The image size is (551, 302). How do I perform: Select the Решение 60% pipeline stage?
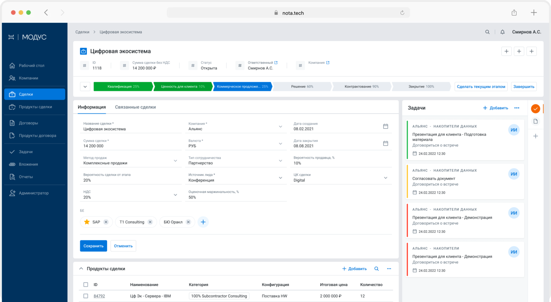click(302, 87)
